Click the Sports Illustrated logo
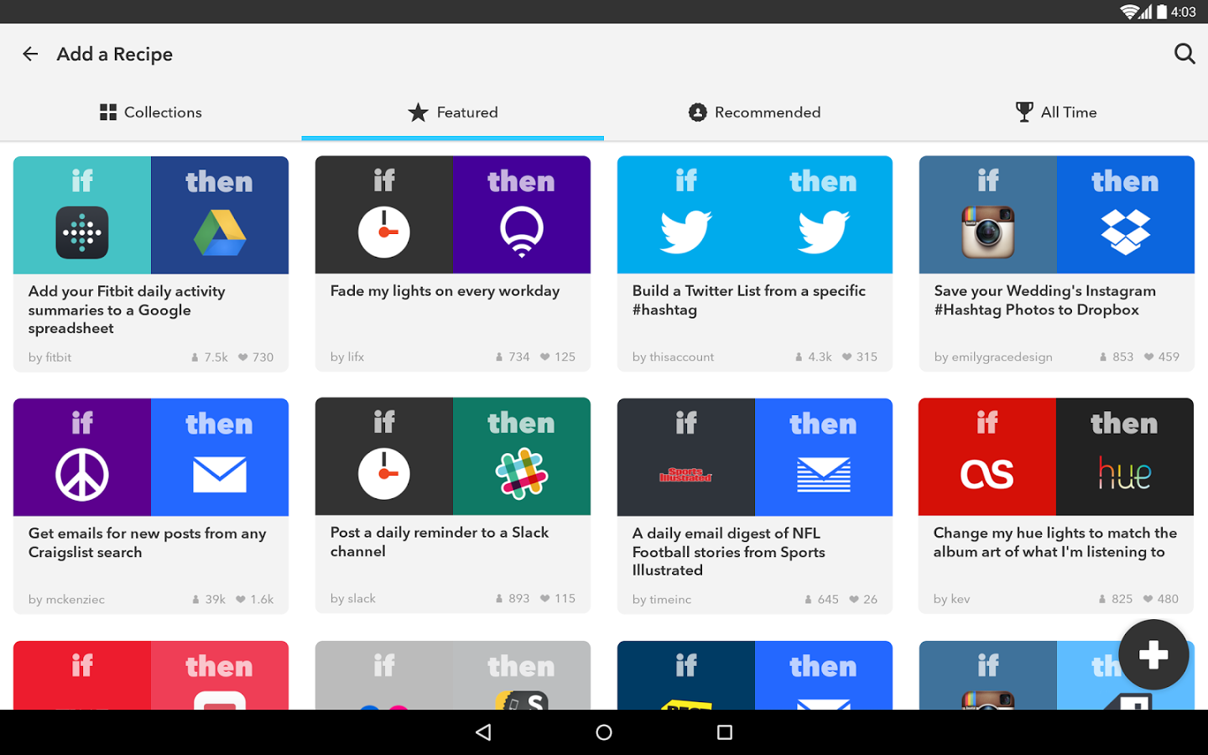The image size is (1208, 755). (x=686, y=475)
